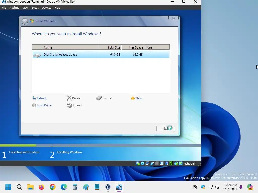Click the Next button
The height and width of the screenshot is (193, 258).
166,129
